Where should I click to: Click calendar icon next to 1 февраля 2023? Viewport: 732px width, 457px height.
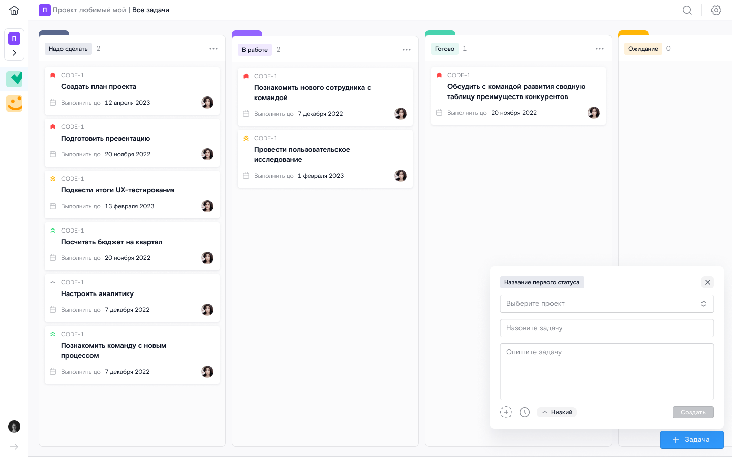click(246, 176)
